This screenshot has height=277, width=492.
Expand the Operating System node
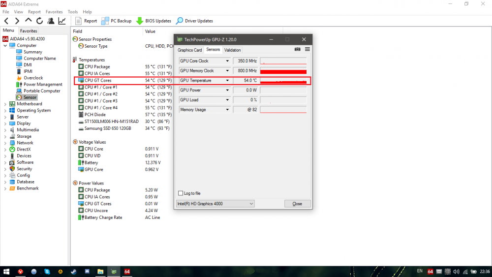pos(5,110)
